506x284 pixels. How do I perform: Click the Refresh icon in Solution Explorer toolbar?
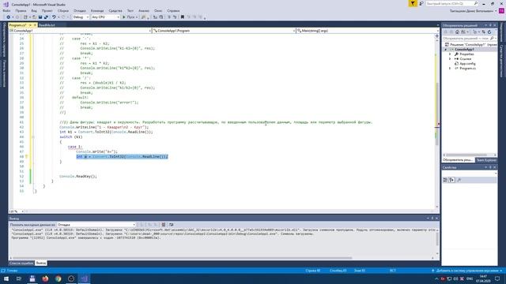pos(489,32)
